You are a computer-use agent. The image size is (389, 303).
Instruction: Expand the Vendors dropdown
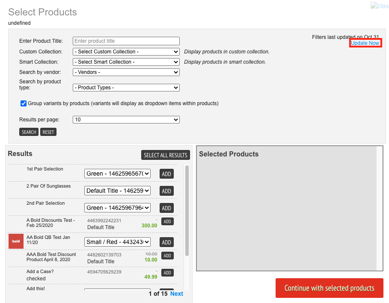[126, 72]
